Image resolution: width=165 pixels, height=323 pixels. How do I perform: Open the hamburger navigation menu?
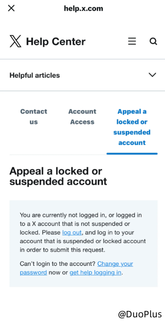click(x=132, y=41)
